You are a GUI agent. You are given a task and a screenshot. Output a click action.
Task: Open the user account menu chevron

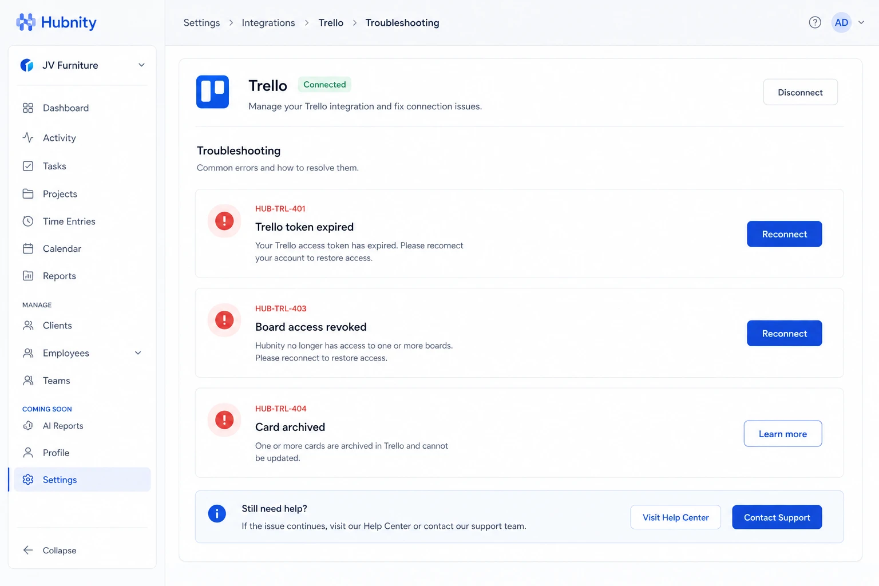861,22
